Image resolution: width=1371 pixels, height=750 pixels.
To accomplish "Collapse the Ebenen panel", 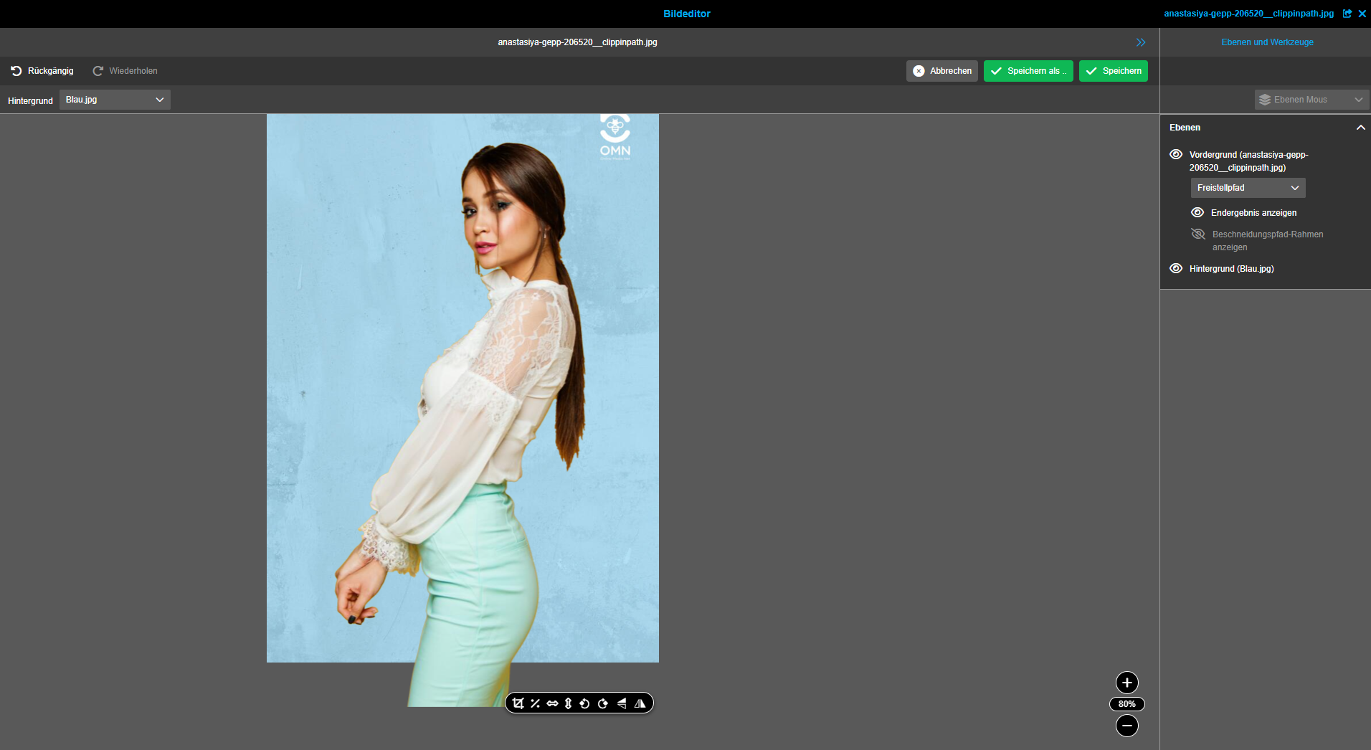I will (x=1361, y=127).
